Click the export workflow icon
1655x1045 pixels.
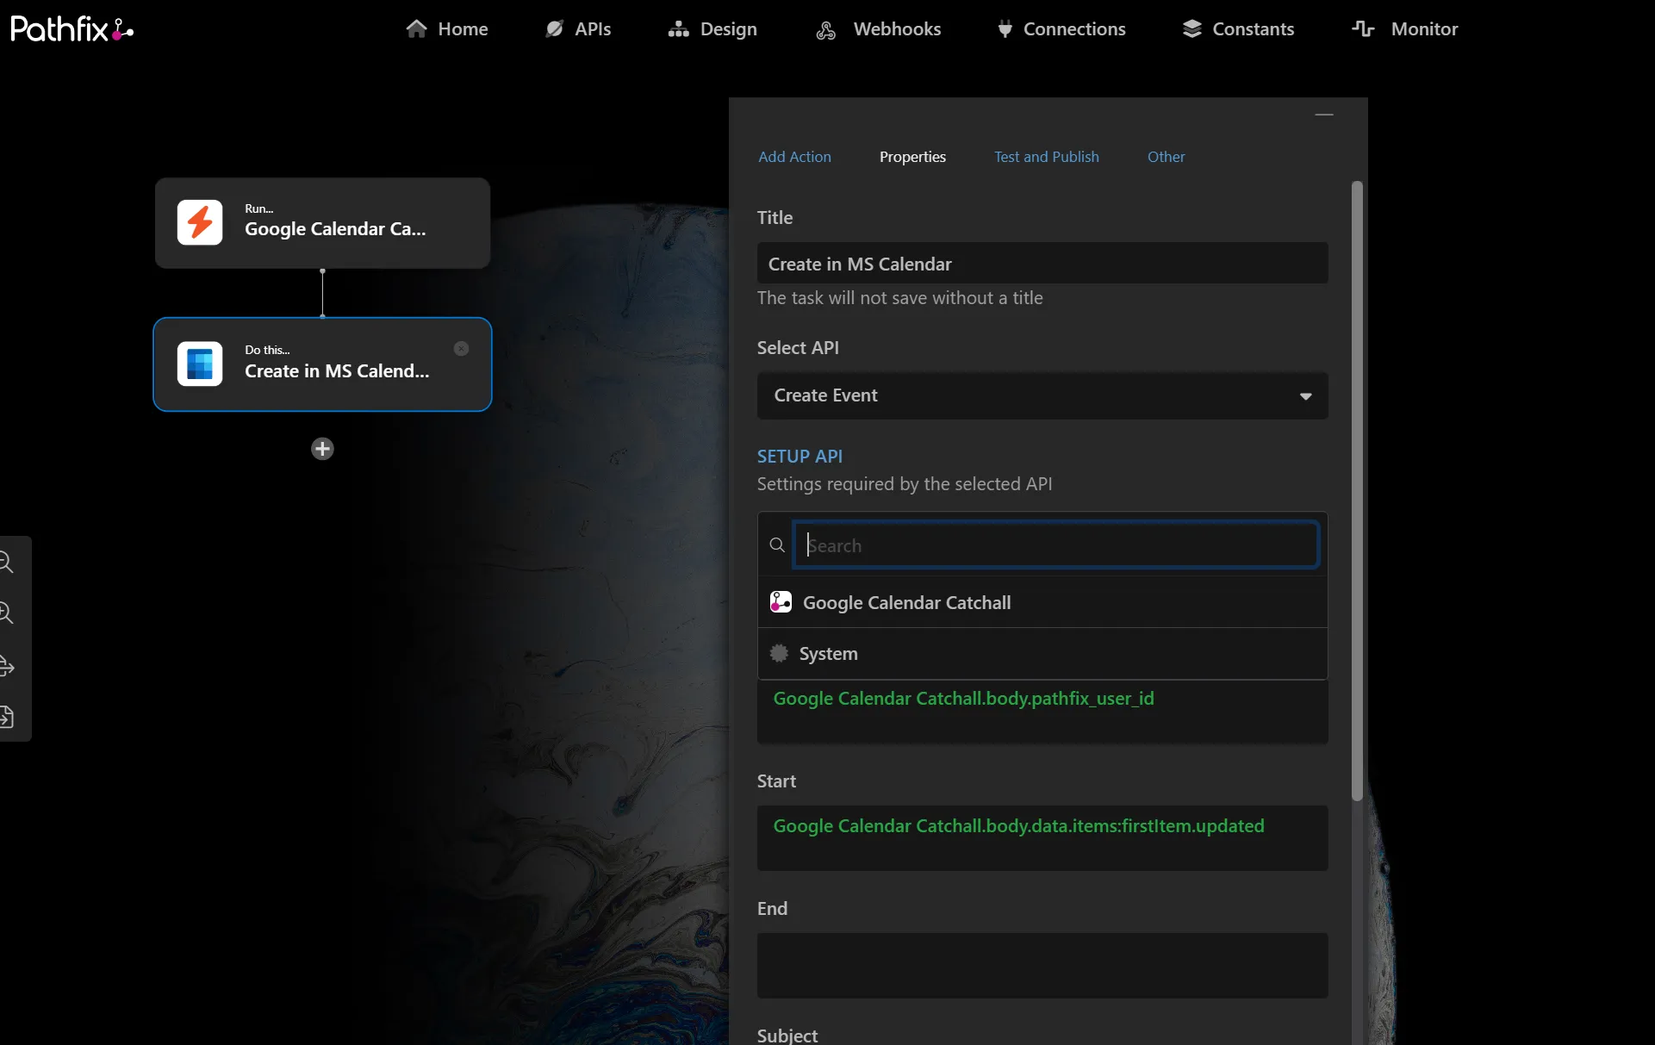(x=7, y=666)
